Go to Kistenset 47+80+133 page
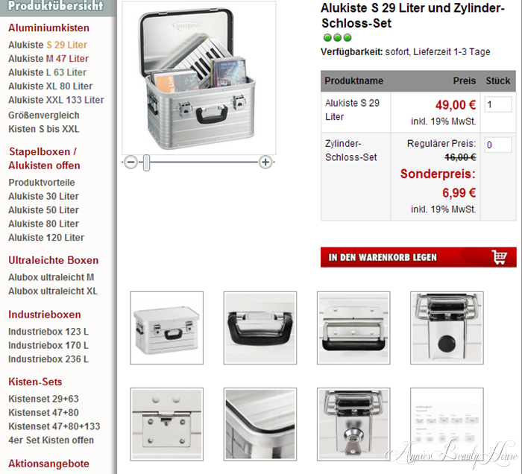The width and height of the screenshot is (522, 474). (x=54, y=426)
